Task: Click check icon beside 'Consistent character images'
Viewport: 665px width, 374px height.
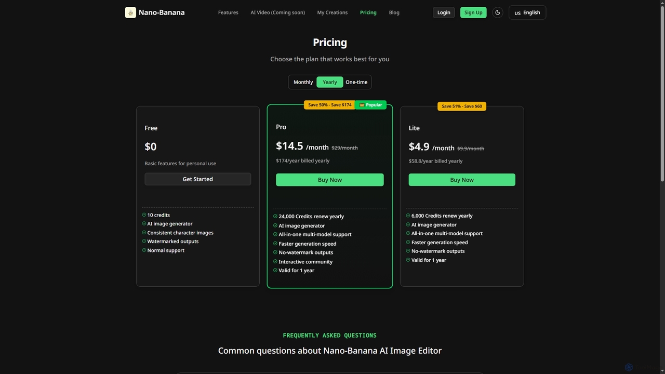Action: pyautogui.click(x=144, y=233)
